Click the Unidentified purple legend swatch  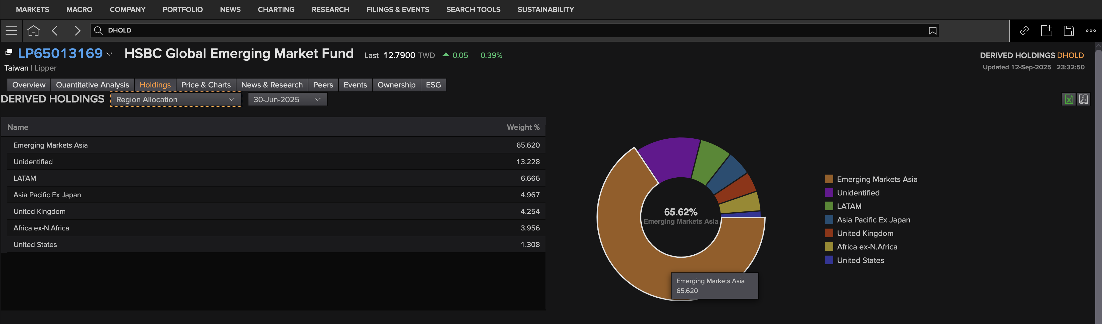click(829, 192)
